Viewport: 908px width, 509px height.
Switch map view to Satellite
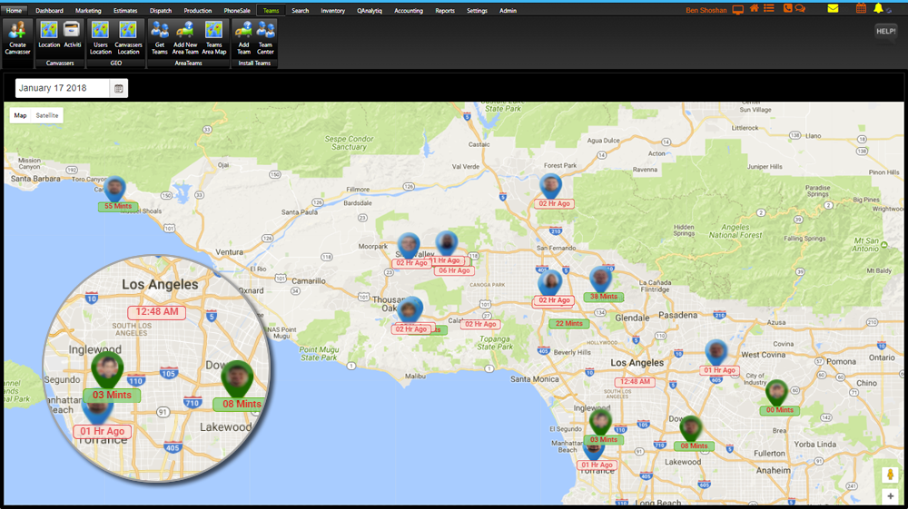click(x=47, y=115)
